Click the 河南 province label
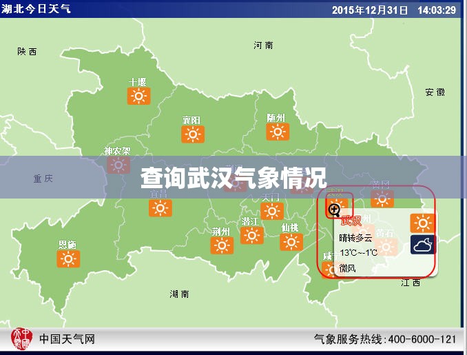The height and width of the screenshot is (355, 467). pyautogui.click(x=263, y=45)
